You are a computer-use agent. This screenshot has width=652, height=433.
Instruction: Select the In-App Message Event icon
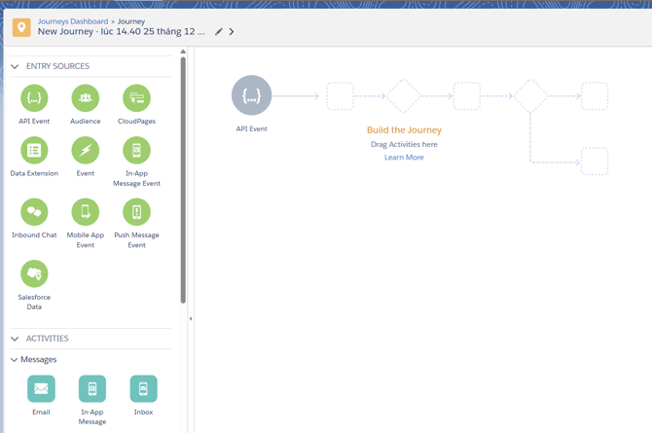coord(136,150)
